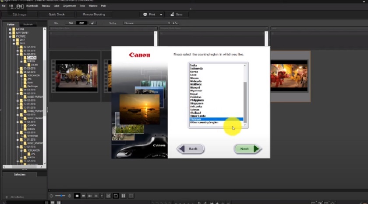
Task: Click the Remote Shooting button
Action: [94, 14]
